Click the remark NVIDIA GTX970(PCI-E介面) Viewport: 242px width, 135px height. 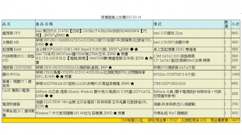tap(174, 75)
